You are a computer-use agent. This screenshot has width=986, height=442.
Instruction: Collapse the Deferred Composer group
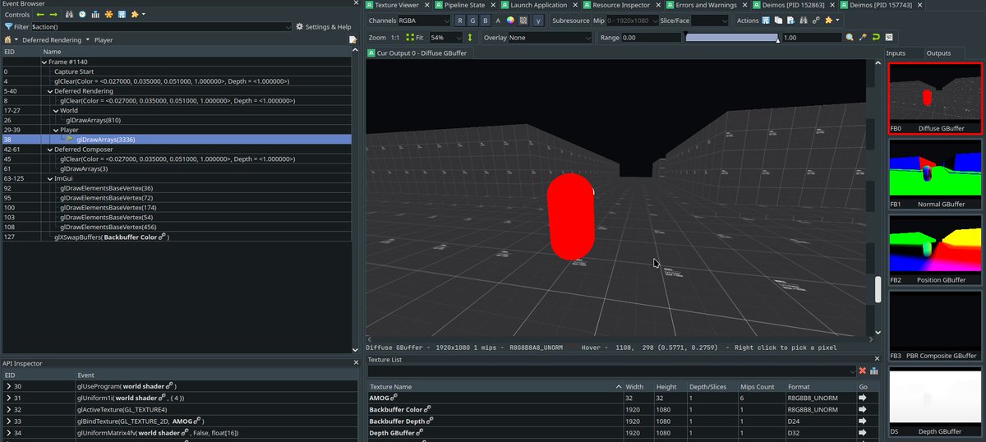click(50, 149)
